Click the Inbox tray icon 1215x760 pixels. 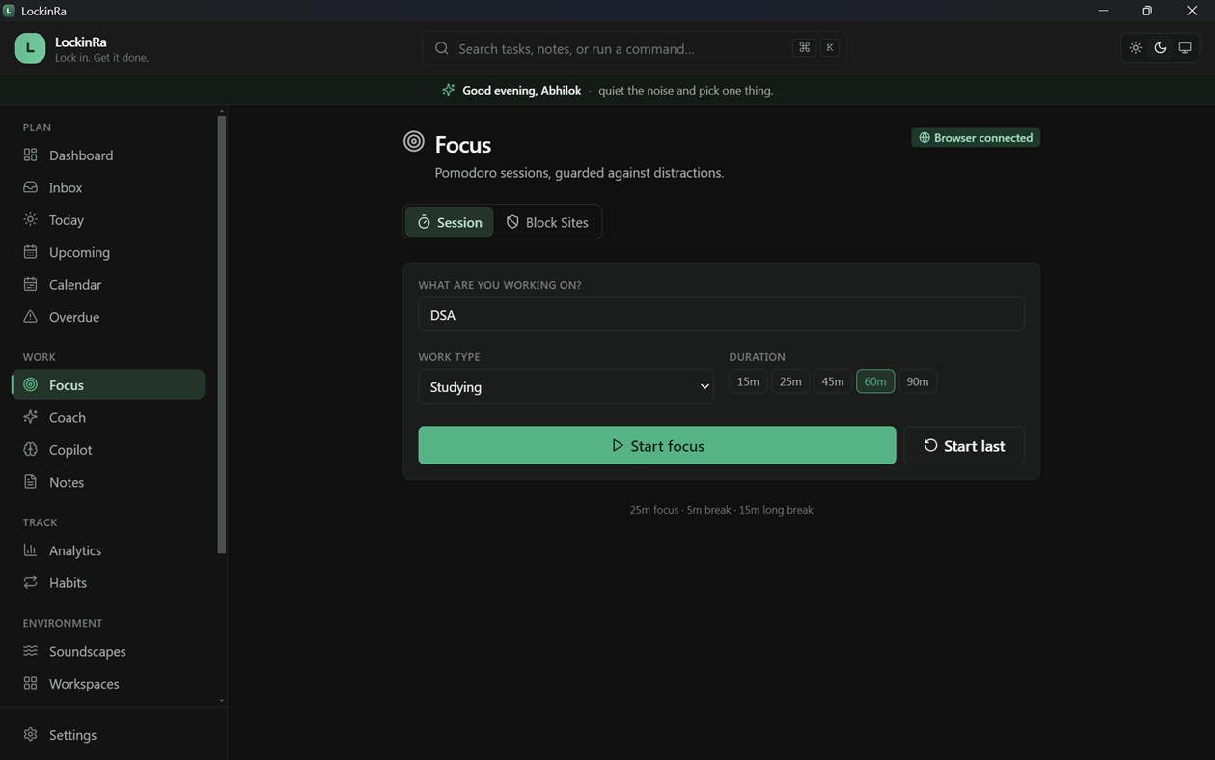[x=30, y=187]
